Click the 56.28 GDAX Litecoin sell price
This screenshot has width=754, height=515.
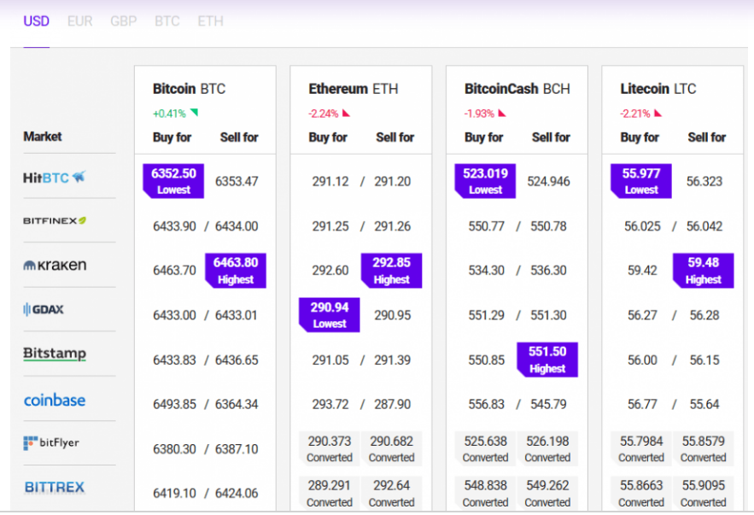pyautogui.click(x=704, y=315)
